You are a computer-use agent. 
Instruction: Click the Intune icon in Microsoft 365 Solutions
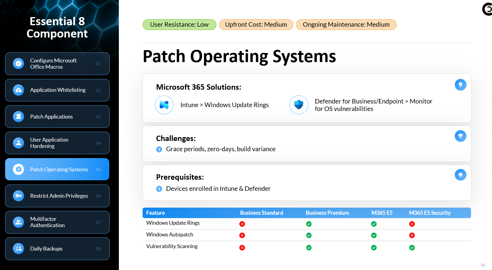[164, 105]
